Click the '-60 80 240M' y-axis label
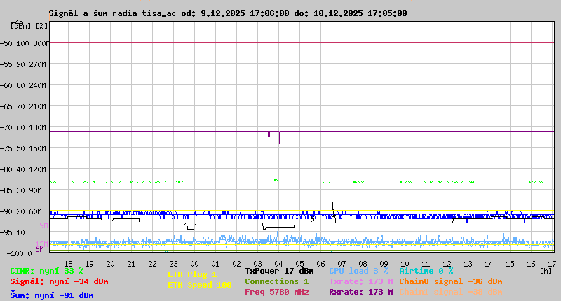Image resolution: width=561 pixels, height=301 pixels. tap(23, 85)
